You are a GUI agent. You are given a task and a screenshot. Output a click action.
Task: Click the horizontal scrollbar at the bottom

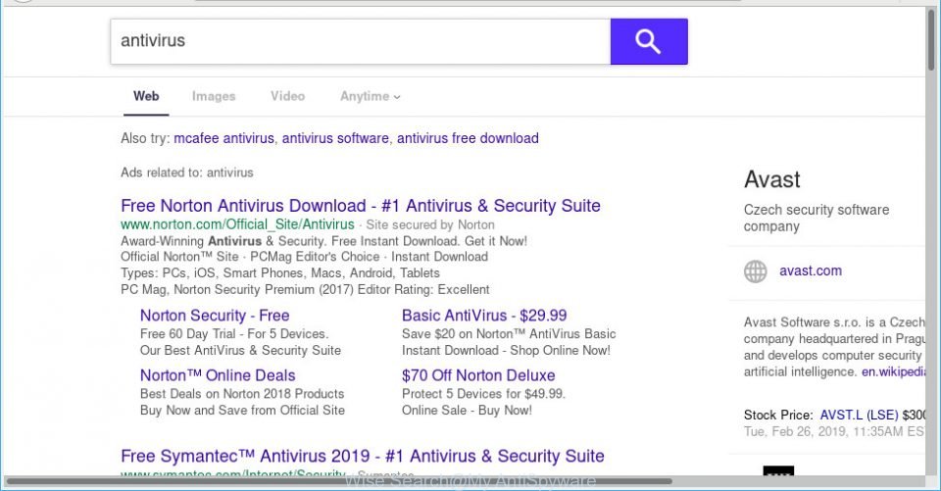coord(339,481)
